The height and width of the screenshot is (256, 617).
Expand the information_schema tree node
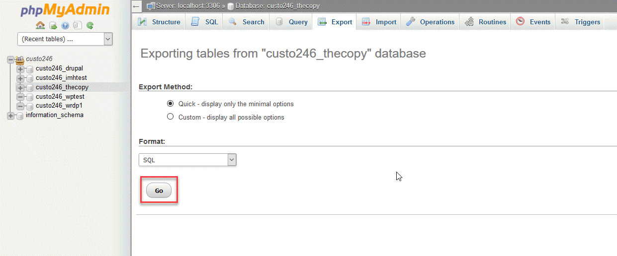coord(10,116)
